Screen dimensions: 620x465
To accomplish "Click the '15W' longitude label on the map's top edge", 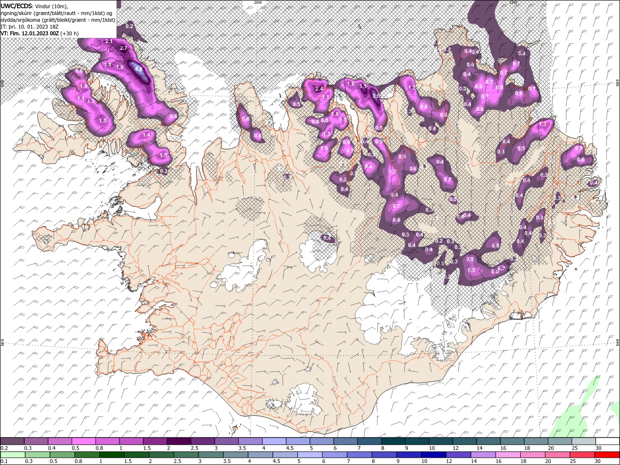I will tap(513, 2).
